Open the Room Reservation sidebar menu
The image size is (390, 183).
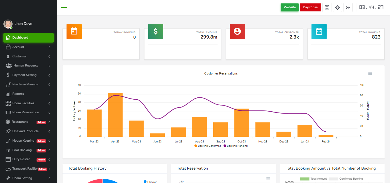(29, 112)
